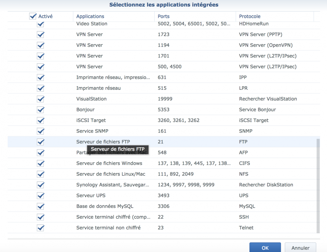
Task: Uncheck the SSH terminal service checkbox
Action: click(41, 217)
